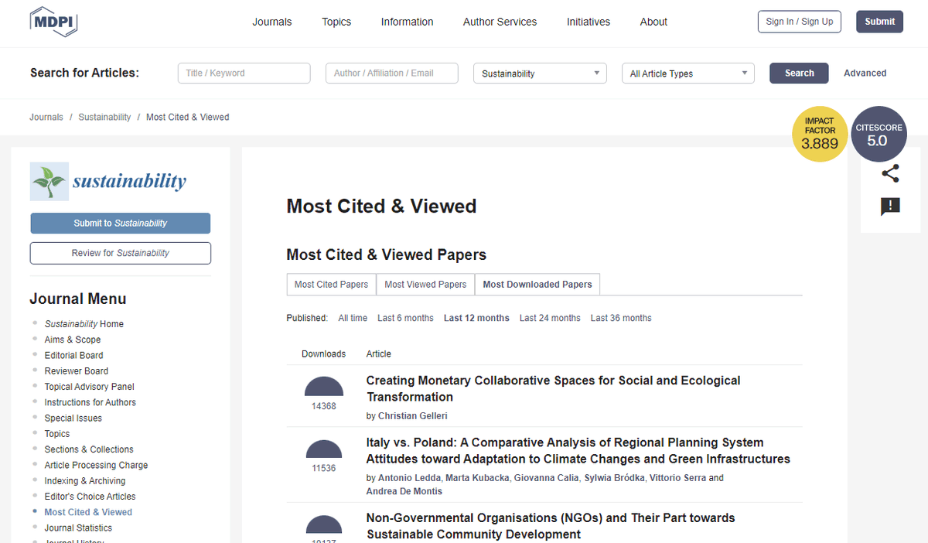Select Most Downloaded Papers tab

(x=537, y=285)
